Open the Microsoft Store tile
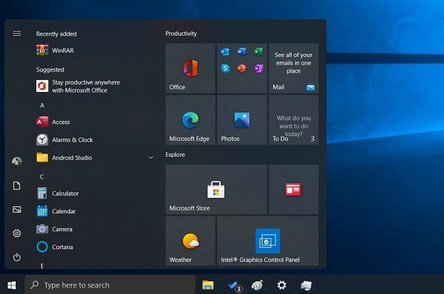The width and height of the screenshot is (444, 294). [216, 189]
